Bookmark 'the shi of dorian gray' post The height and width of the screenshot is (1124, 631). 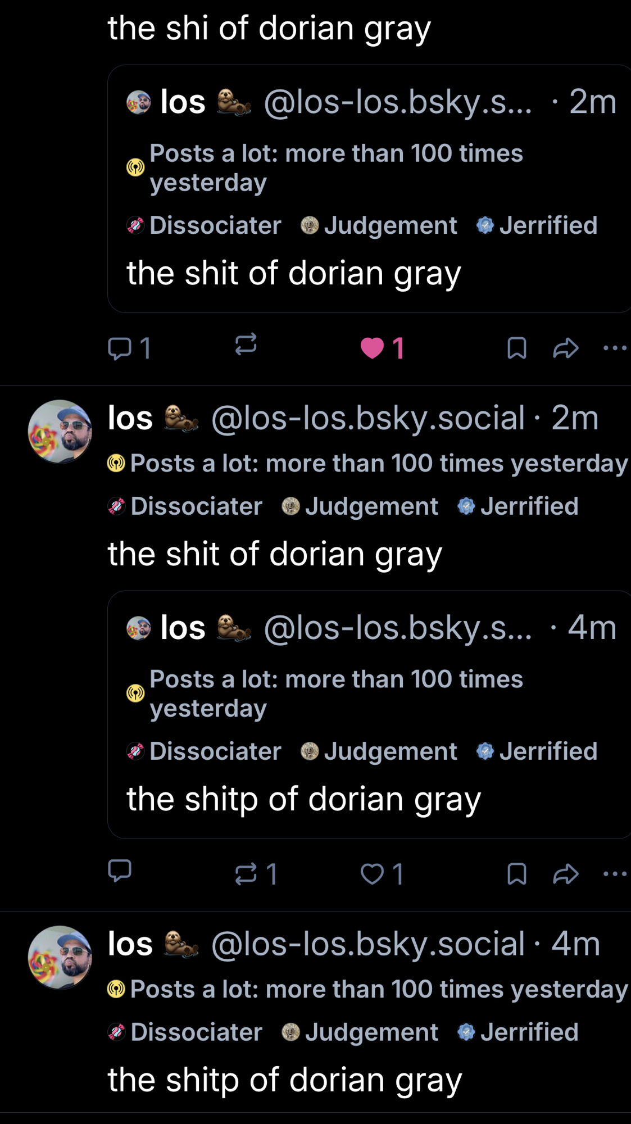[516, 348]
